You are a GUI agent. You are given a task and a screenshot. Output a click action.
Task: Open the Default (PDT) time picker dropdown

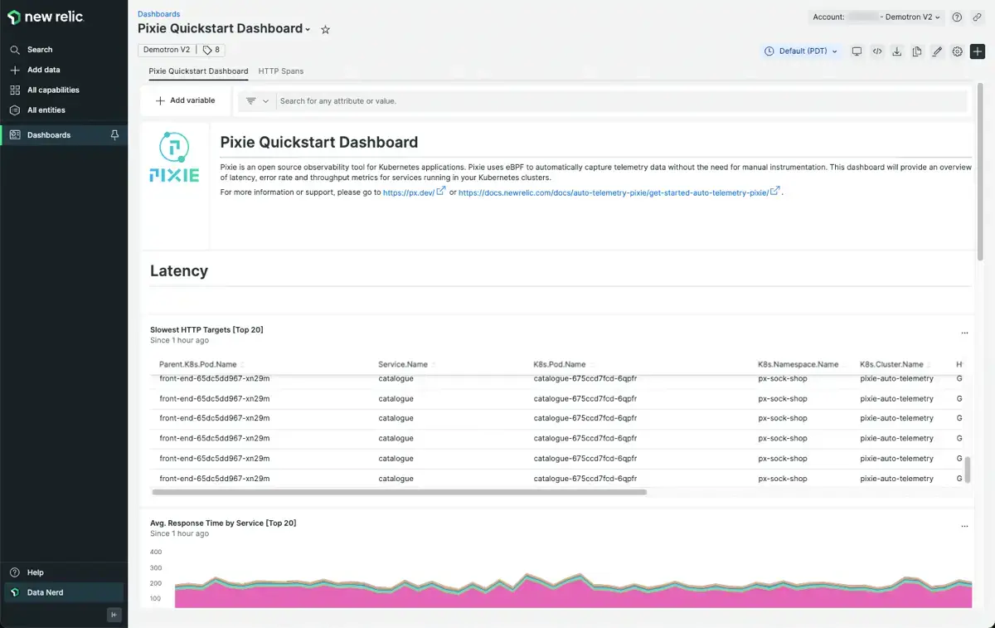[800, 51]
